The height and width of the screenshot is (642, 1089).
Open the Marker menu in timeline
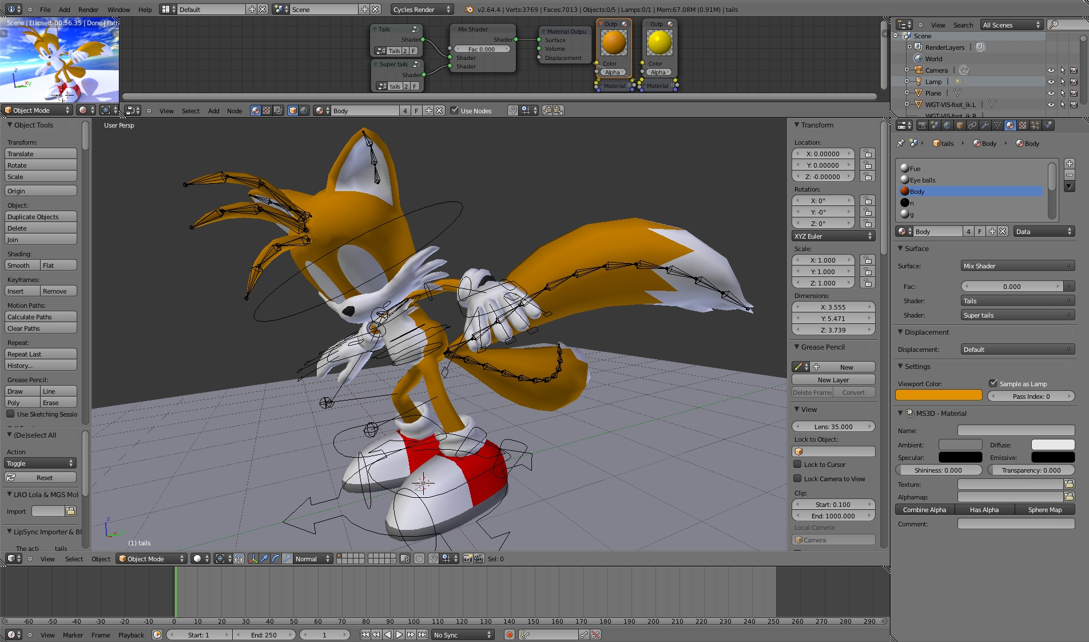73,635
